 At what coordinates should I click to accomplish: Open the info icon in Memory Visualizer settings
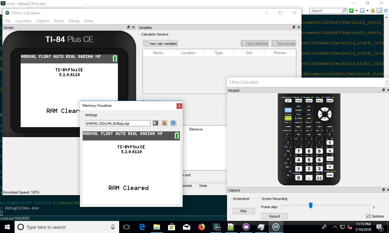173,123
